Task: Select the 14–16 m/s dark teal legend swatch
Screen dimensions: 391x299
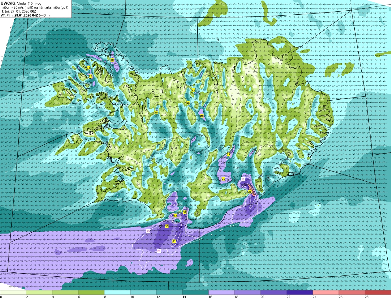Action: click(195, 292)
